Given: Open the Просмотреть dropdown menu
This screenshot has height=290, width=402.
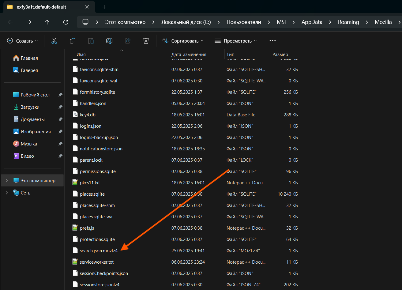Looking at the screenshot, I should [235, 41].
